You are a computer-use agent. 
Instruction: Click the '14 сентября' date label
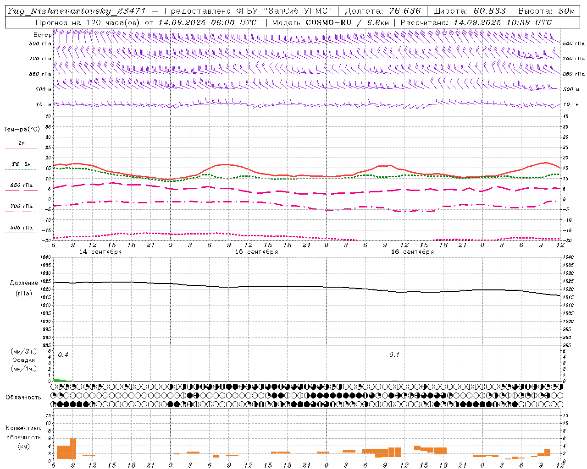coord(100,252)
